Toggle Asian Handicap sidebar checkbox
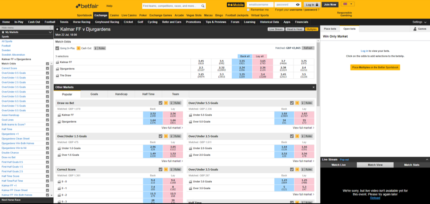Viewport: 430px width, 204px height. (x=47, y=115)
